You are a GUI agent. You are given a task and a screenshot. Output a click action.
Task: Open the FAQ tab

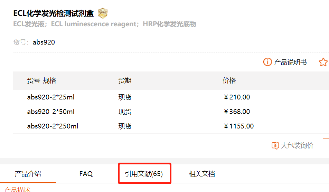coord(86,174)
